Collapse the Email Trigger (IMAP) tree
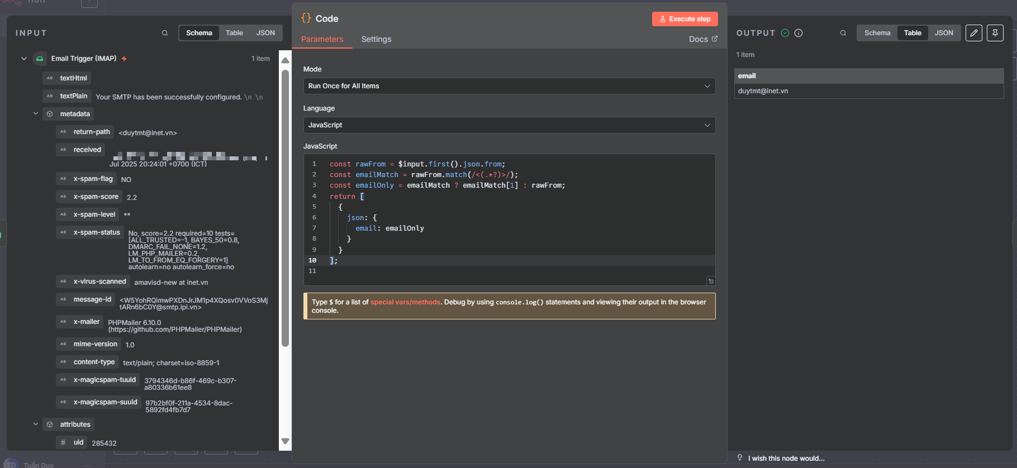The height and width of the screenshot is (468, 1017). [24, 59]
